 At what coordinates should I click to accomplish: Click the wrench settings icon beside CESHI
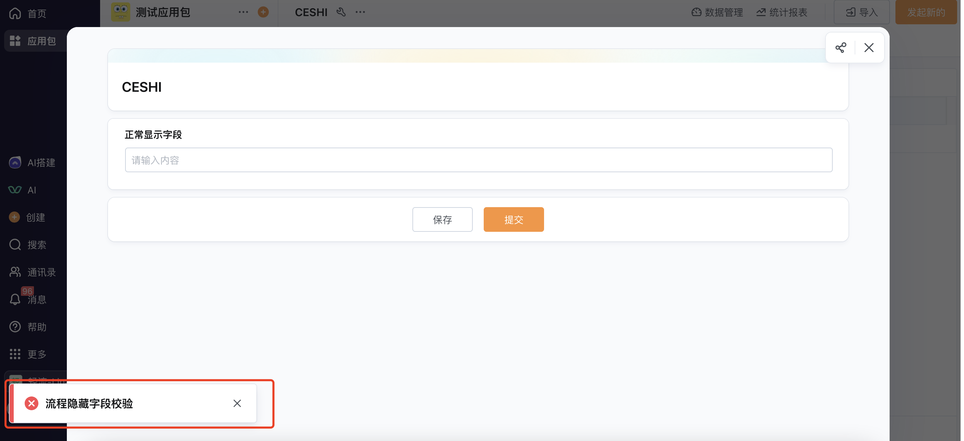(x=341, y=12)
